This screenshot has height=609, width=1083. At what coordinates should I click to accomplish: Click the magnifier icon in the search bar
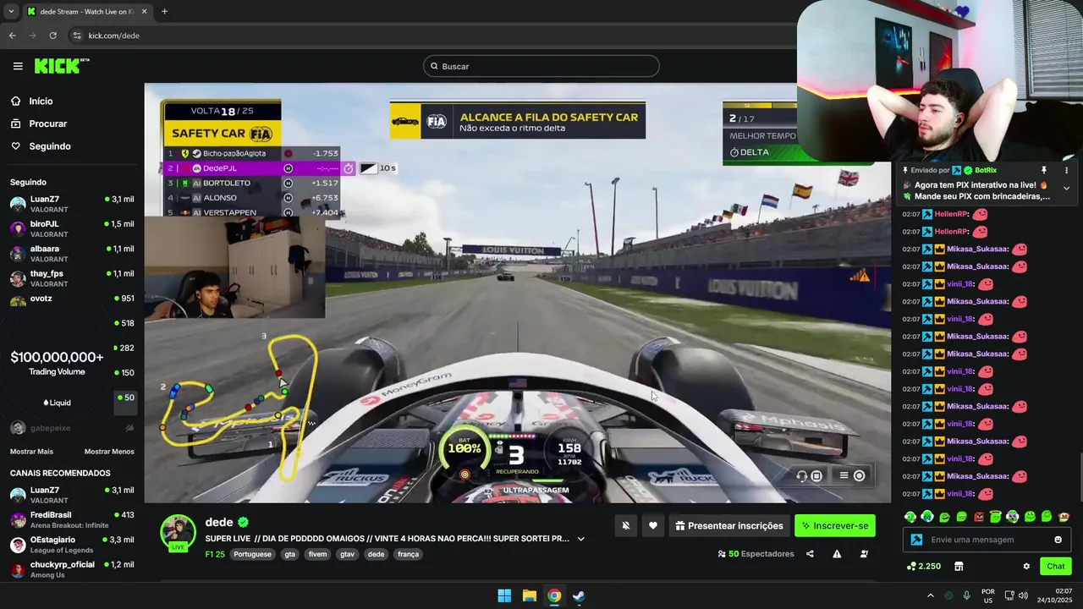[434, 66]
